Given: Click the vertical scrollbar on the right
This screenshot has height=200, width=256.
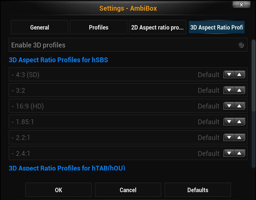Looking at the screenshot, I should point(253,75).
